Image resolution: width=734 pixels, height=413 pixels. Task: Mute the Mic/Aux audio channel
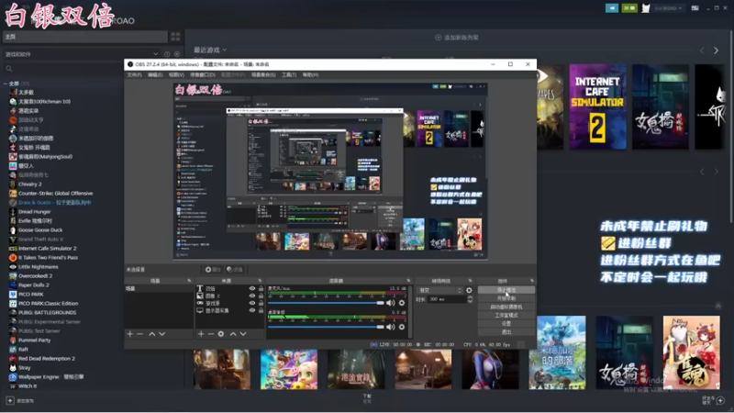(x=391, y=303)
